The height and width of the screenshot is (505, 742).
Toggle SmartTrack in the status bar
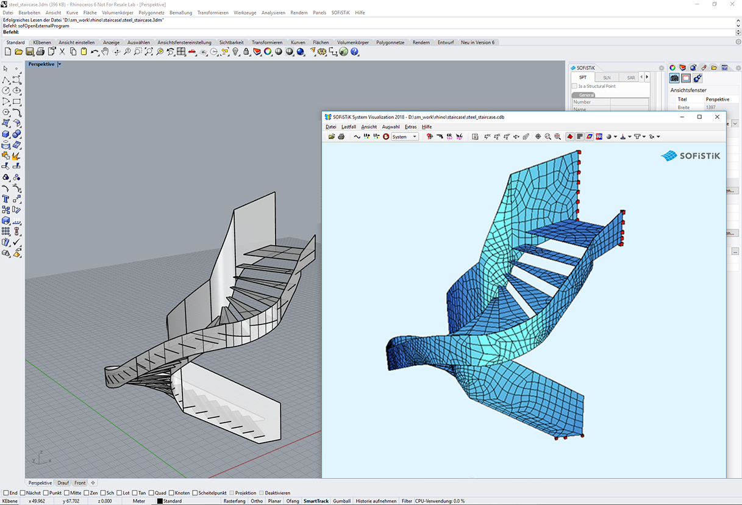(x=316, y=501)
